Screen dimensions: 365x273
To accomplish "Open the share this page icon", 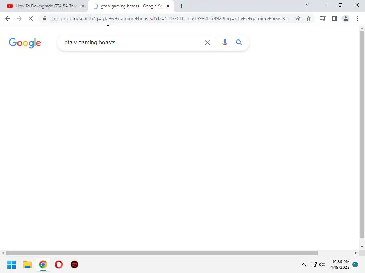I will pyautogui.click(x=297, y=18).
